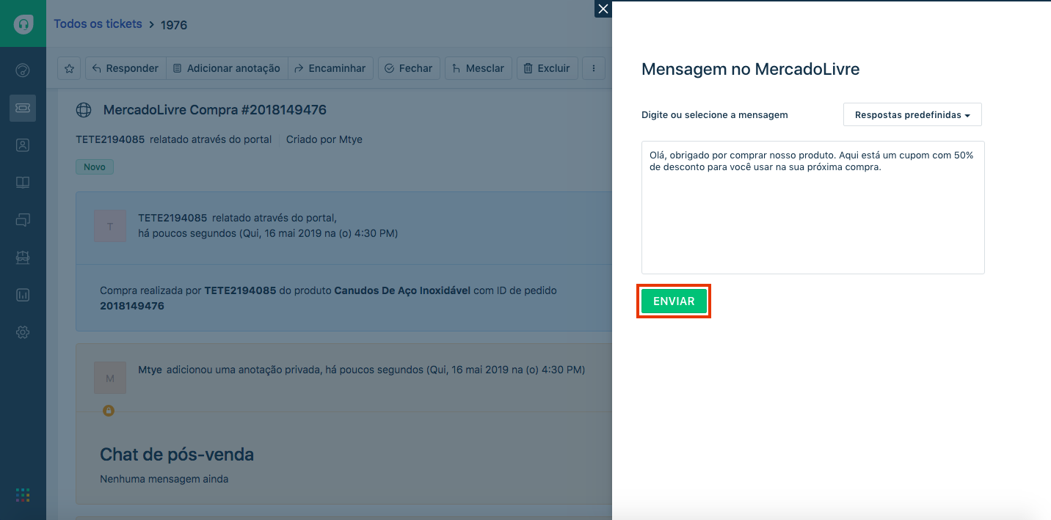
Task: Click the Chat de pós-venda heading
Action: 177,455
